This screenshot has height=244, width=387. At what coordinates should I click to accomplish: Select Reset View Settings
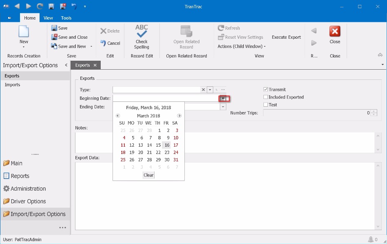click(x=241, y=37)
